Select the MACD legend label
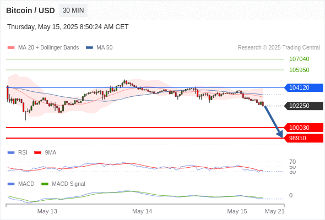 tap(26, 184)
